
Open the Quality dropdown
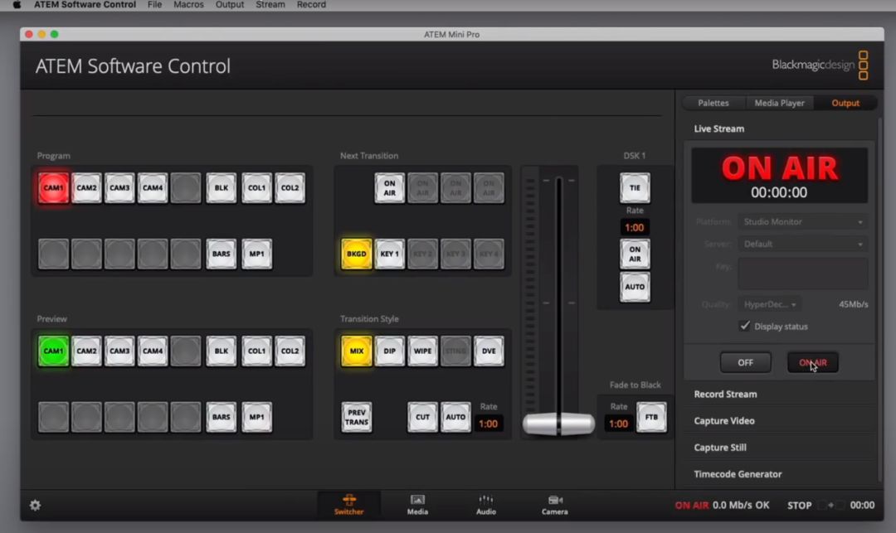pos(770,304)
